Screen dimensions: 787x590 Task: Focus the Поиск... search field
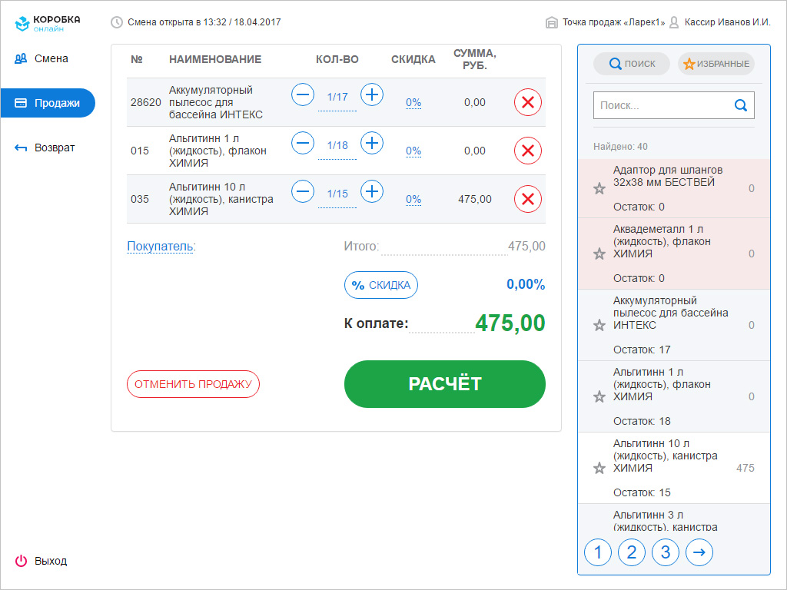673,105
